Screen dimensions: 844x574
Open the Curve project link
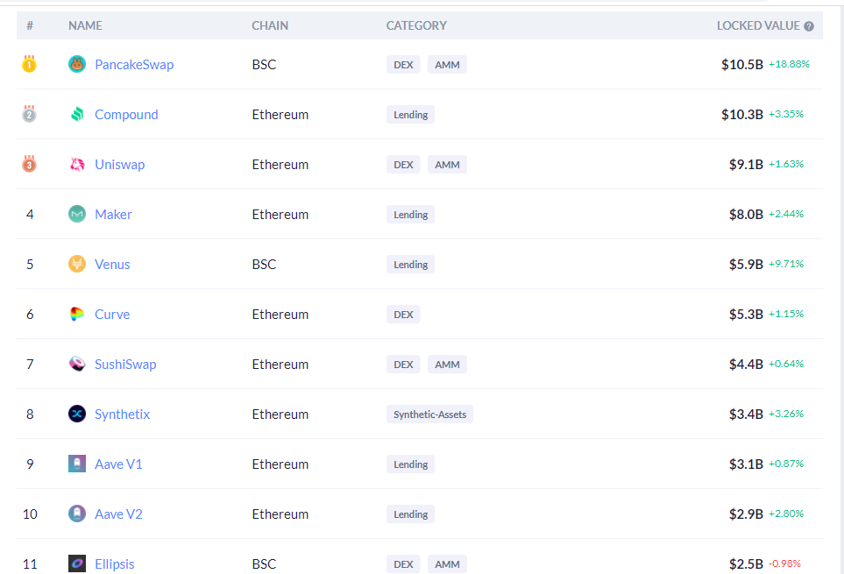pos(112,315)
